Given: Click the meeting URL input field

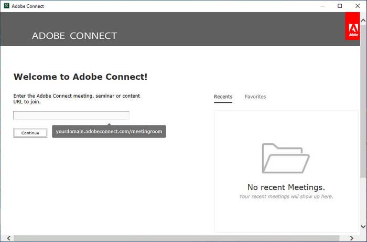Looking at the screenshot, I should pyautogui.click(x=71, y=115).
